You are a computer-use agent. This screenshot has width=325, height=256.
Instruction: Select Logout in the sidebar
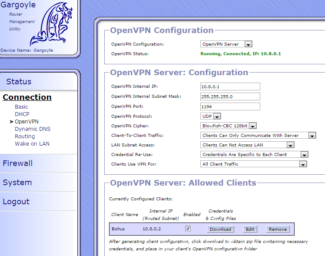(16, 202)
